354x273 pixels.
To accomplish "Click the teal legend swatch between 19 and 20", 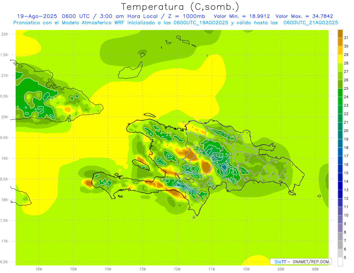I will point(340,135).
